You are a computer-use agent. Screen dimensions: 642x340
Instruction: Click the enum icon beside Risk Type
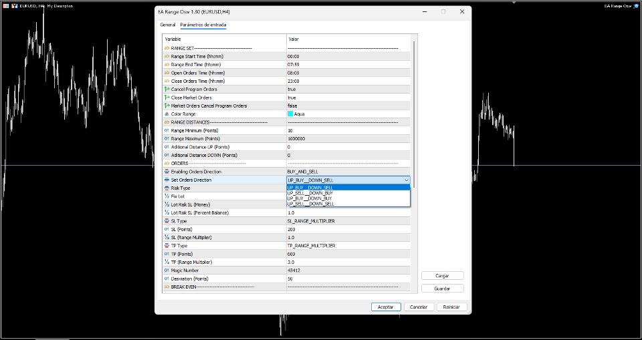click(167, 188)
